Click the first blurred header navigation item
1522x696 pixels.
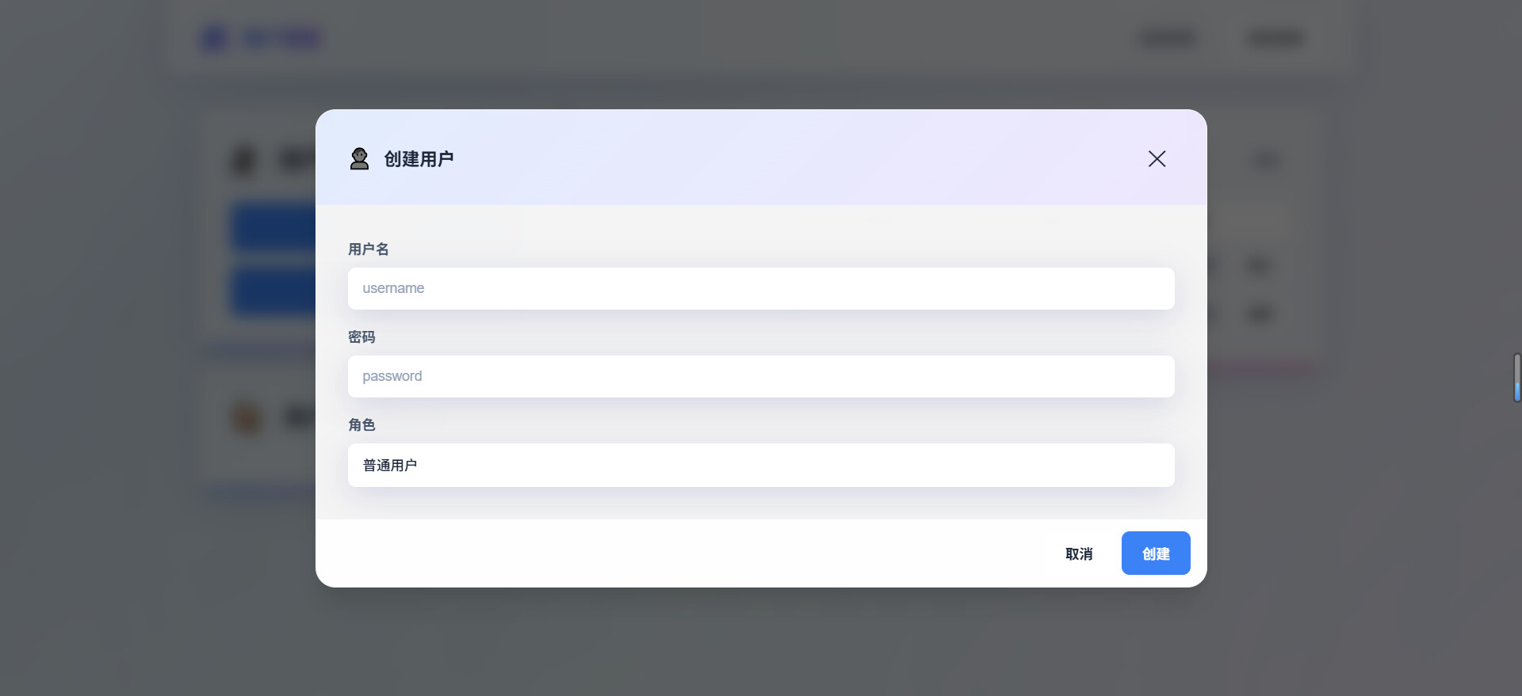[1168, 38]
